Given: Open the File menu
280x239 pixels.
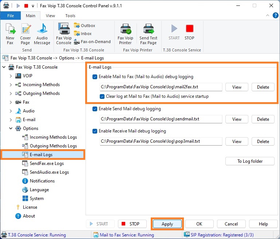Looking at the screenshot, I should [x=11, y=16].
